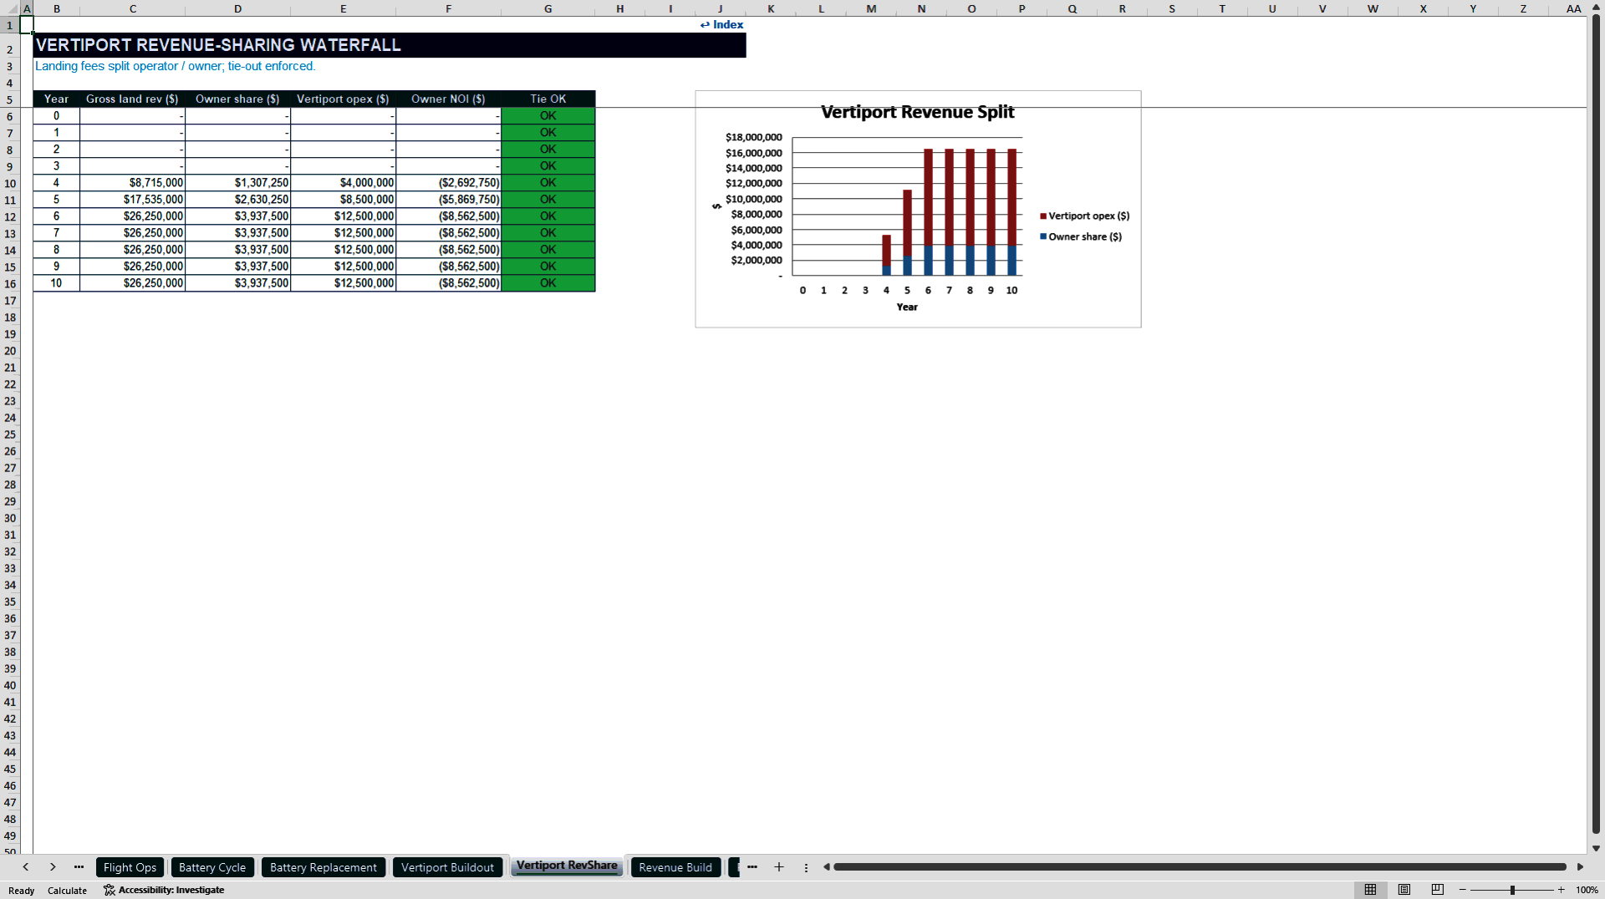Select the Vertiport RevShare tab

click(567, 866)
